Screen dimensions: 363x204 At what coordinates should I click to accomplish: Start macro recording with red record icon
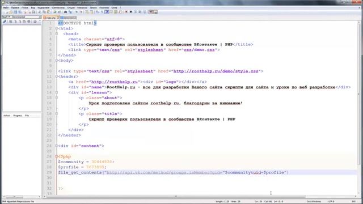[x=126, y=12]
